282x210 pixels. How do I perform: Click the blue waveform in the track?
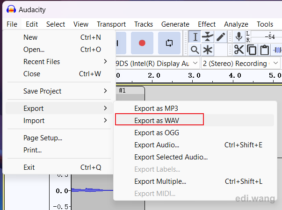(x=92, y=190)
